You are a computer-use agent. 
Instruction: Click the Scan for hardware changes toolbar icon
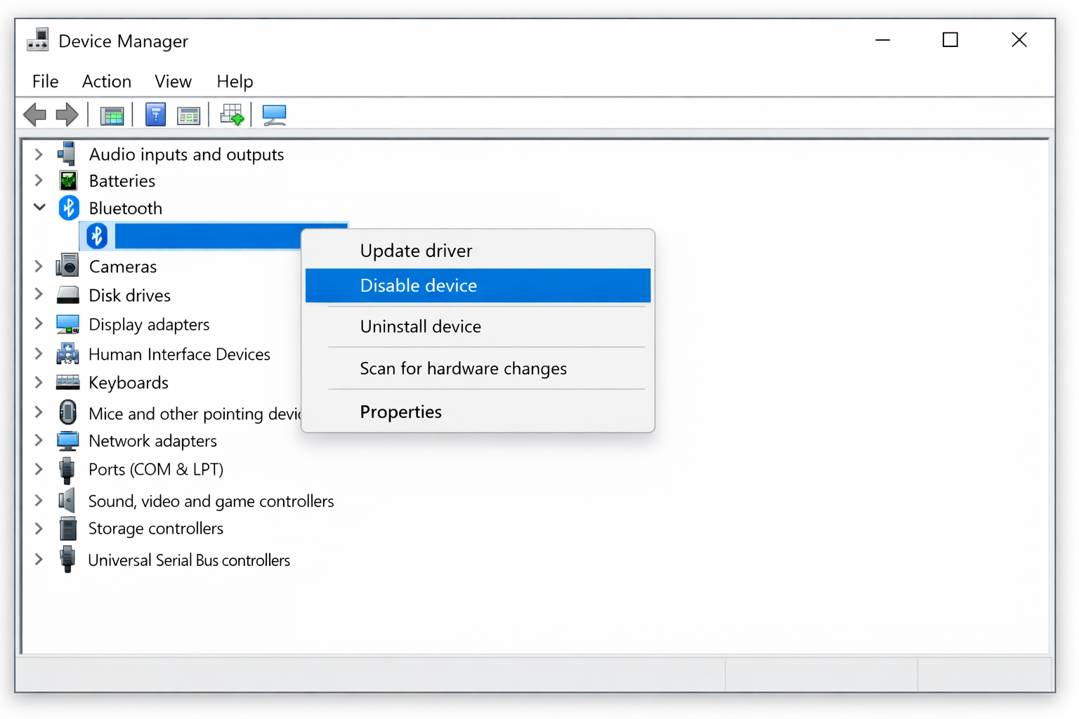[x=232, y=114]
